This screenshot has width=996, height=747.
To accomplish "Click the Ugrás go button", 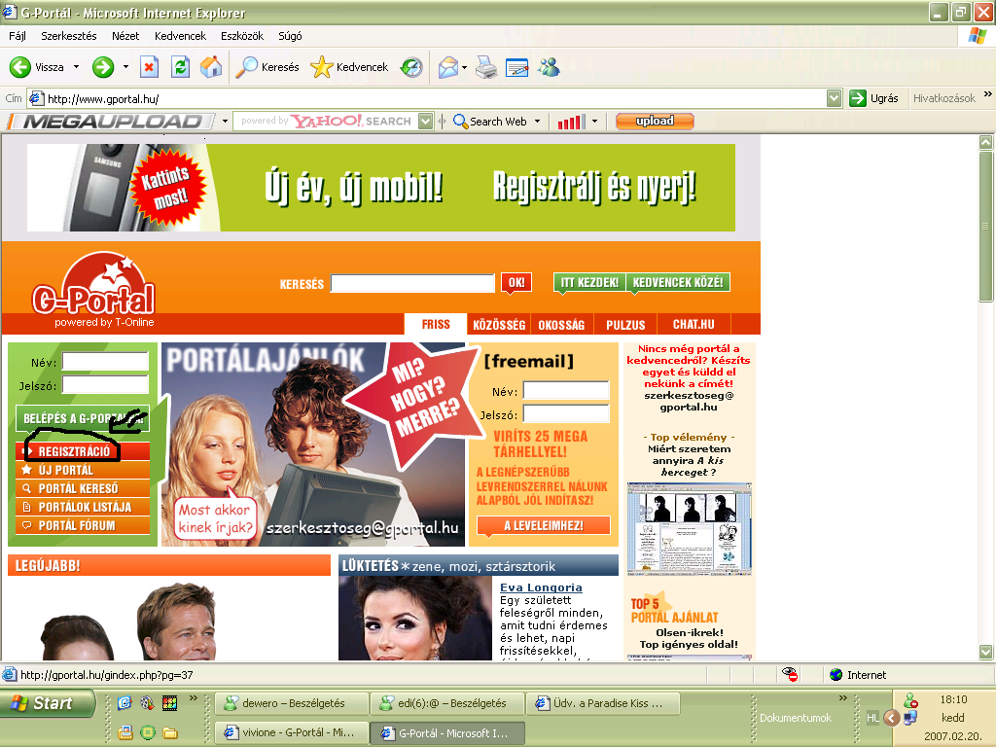I will [x=874, y=98].
